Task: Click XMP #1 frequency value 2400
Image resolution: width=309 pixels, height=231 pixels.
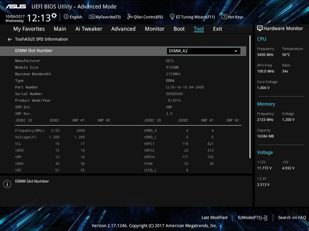Action: point(81,131)
